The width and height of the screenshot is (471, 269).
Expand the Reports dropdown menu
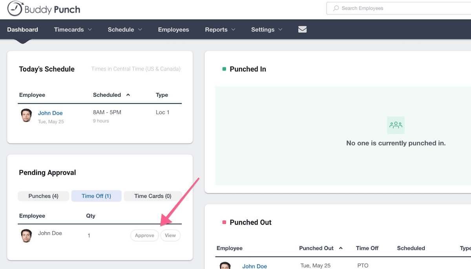point(220,29)
